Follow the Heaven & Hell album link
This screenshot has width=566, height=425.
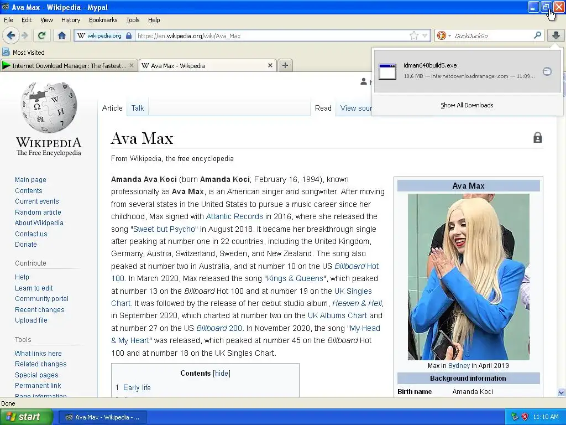point(357,303)
